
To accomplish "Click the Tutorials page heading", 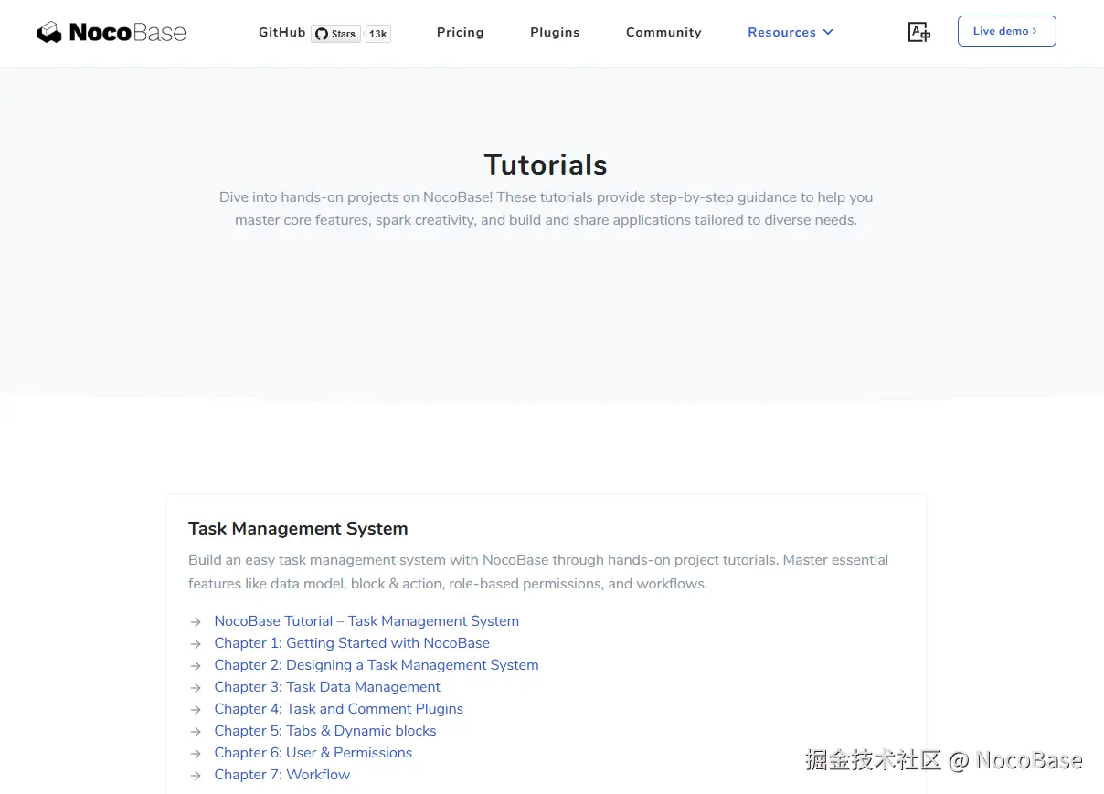I will coord(546,164).
